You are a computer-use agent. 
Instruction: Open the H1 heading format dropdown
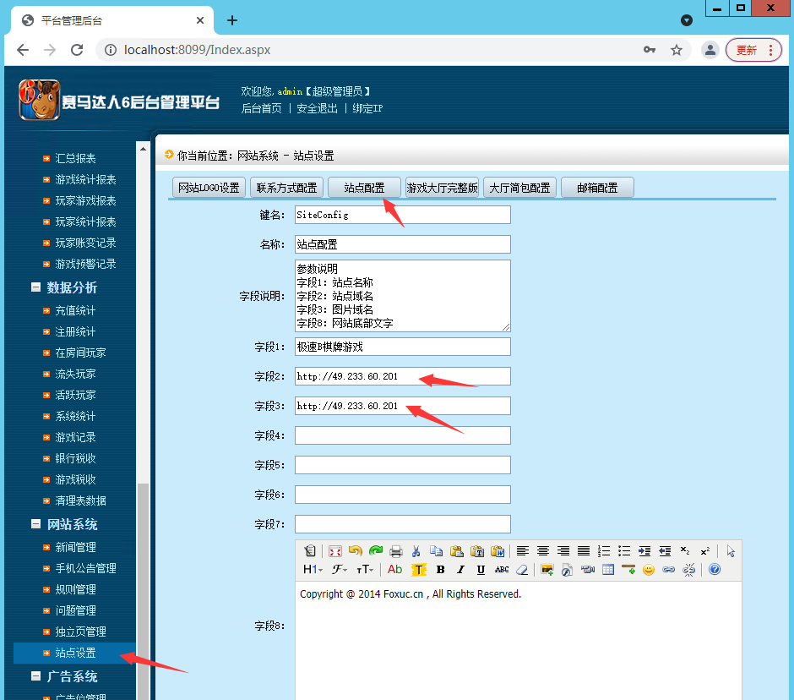tap(312, 570)
